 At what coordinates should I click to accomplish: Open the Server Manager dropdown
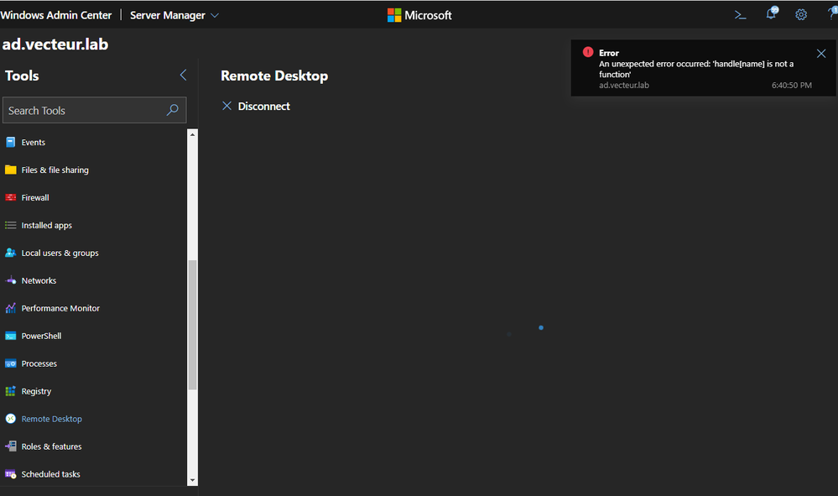click(174, 15)
